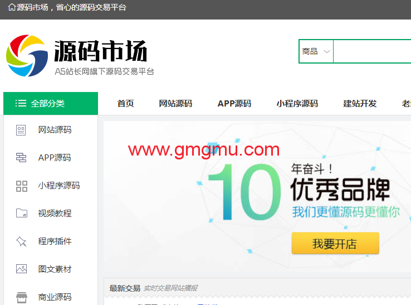The width and height of the screenshot is (411, 305).
Task: Click the 程序插件 pin icon
Action: coord(22,241)
